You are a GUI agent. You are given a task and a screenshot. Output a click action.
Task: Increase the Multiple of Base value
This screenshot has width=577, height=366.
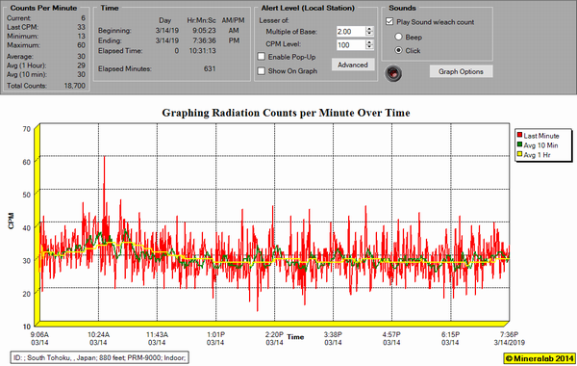pos(369,29)
